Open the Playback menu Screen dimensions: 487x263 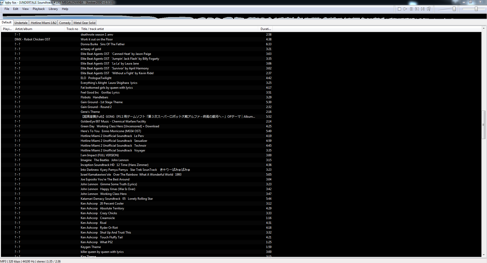(39, 9)
